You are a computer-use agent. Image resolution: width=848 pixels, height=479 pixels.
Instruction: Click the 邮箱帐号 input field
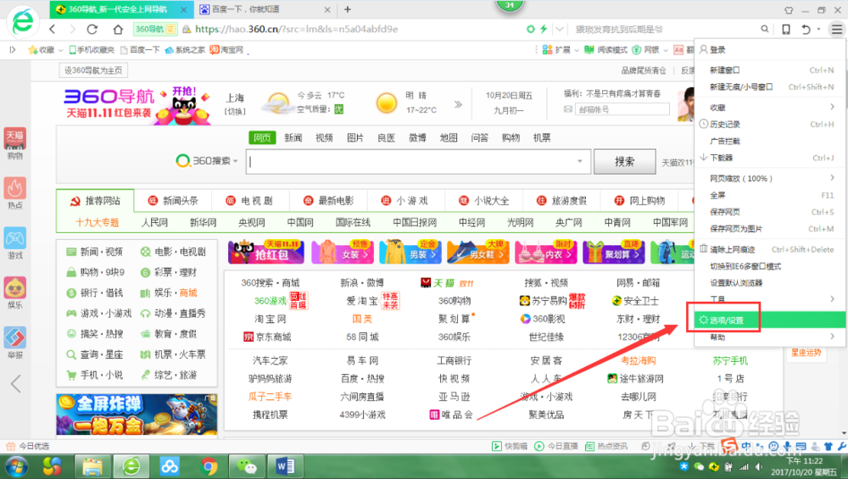click(x=622, y=109)
